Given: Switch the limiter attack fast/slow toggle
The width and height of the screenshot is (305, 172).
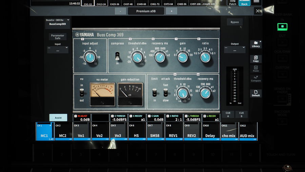Looking at the screenshot, I should pyautogui.click(x=165, y=92).
